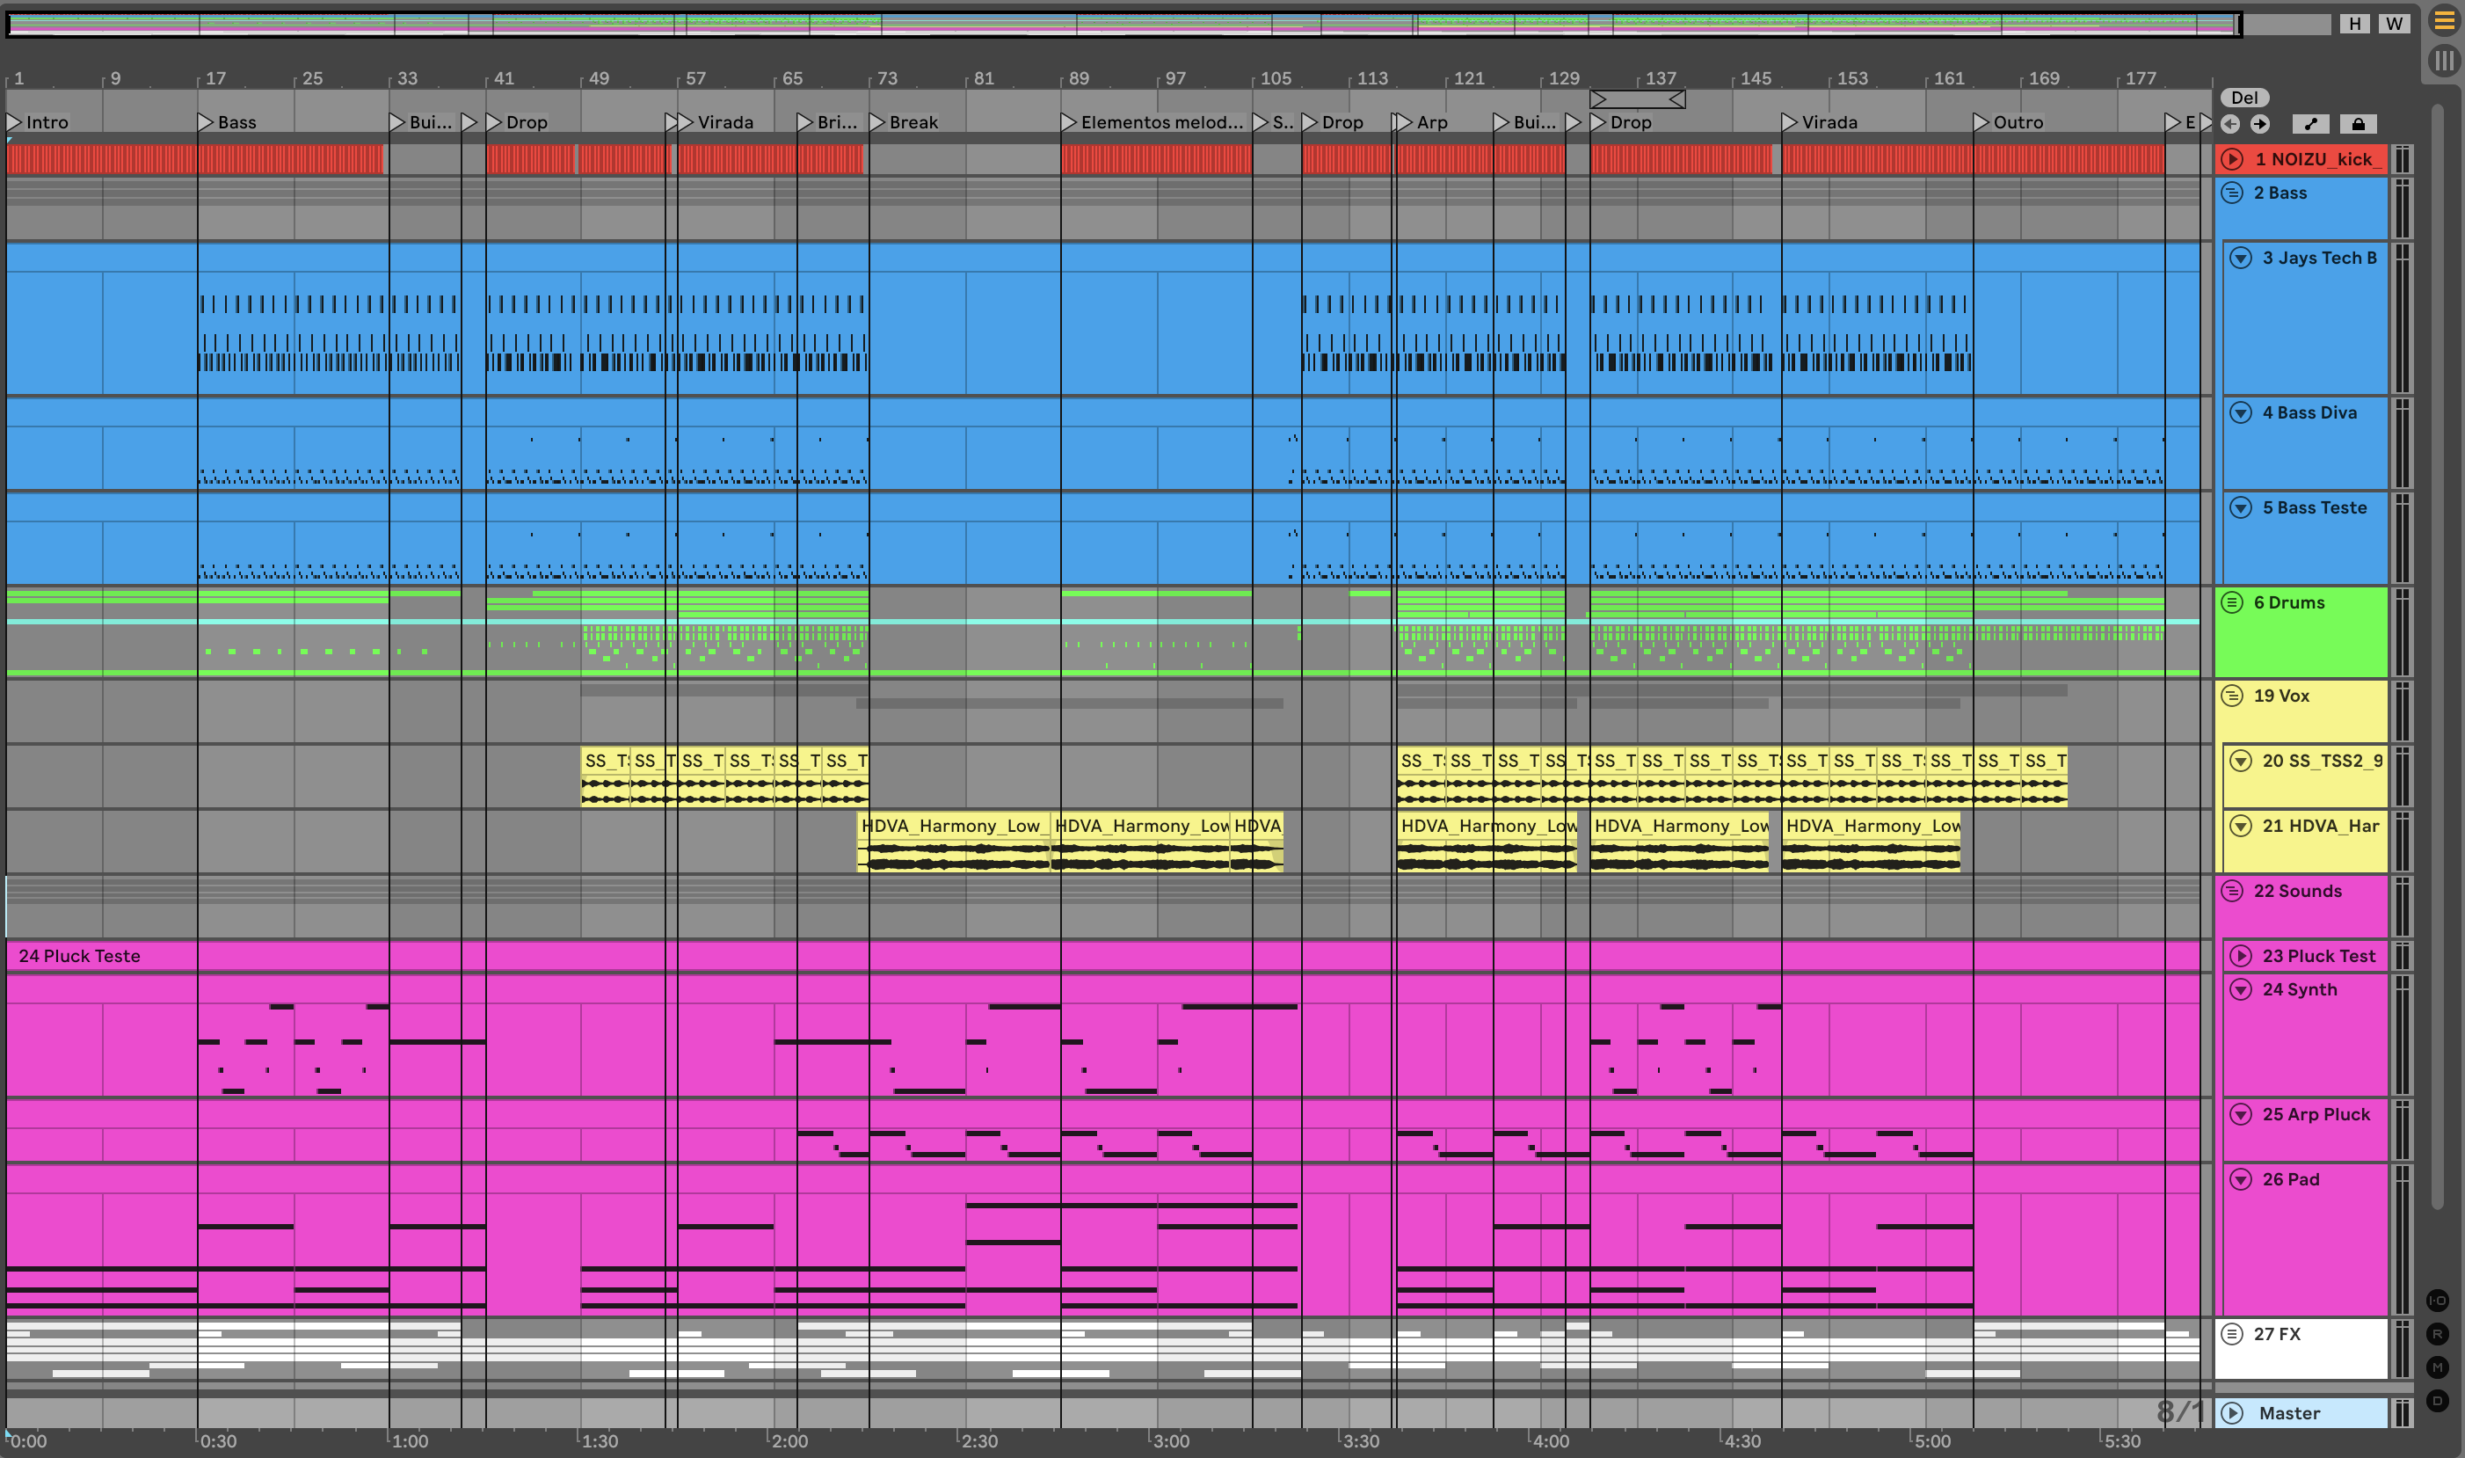Click the Bass group track icon

(x=2232, y=193)
